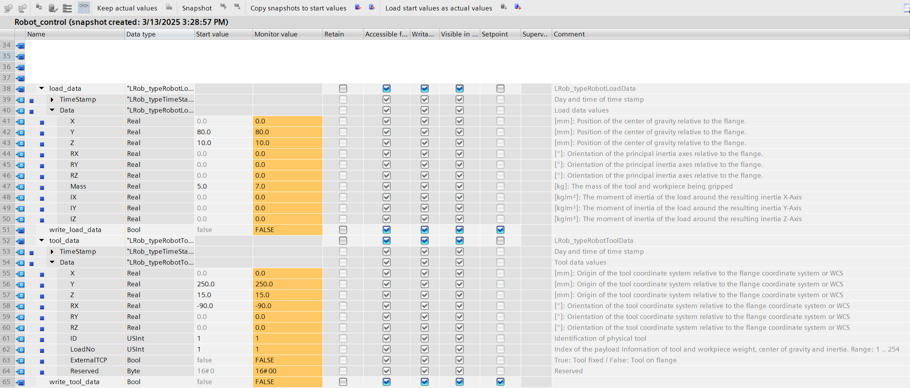Toggle Retain checkbox for load_data
The height and width of the screenshot is (388, 910).
tap(343, 88)
